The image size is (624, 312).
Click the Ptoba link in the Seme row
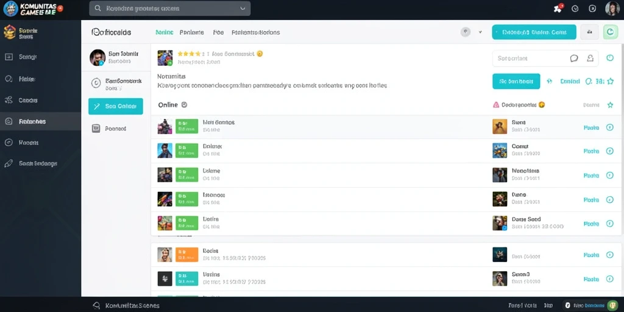point(591,128)
